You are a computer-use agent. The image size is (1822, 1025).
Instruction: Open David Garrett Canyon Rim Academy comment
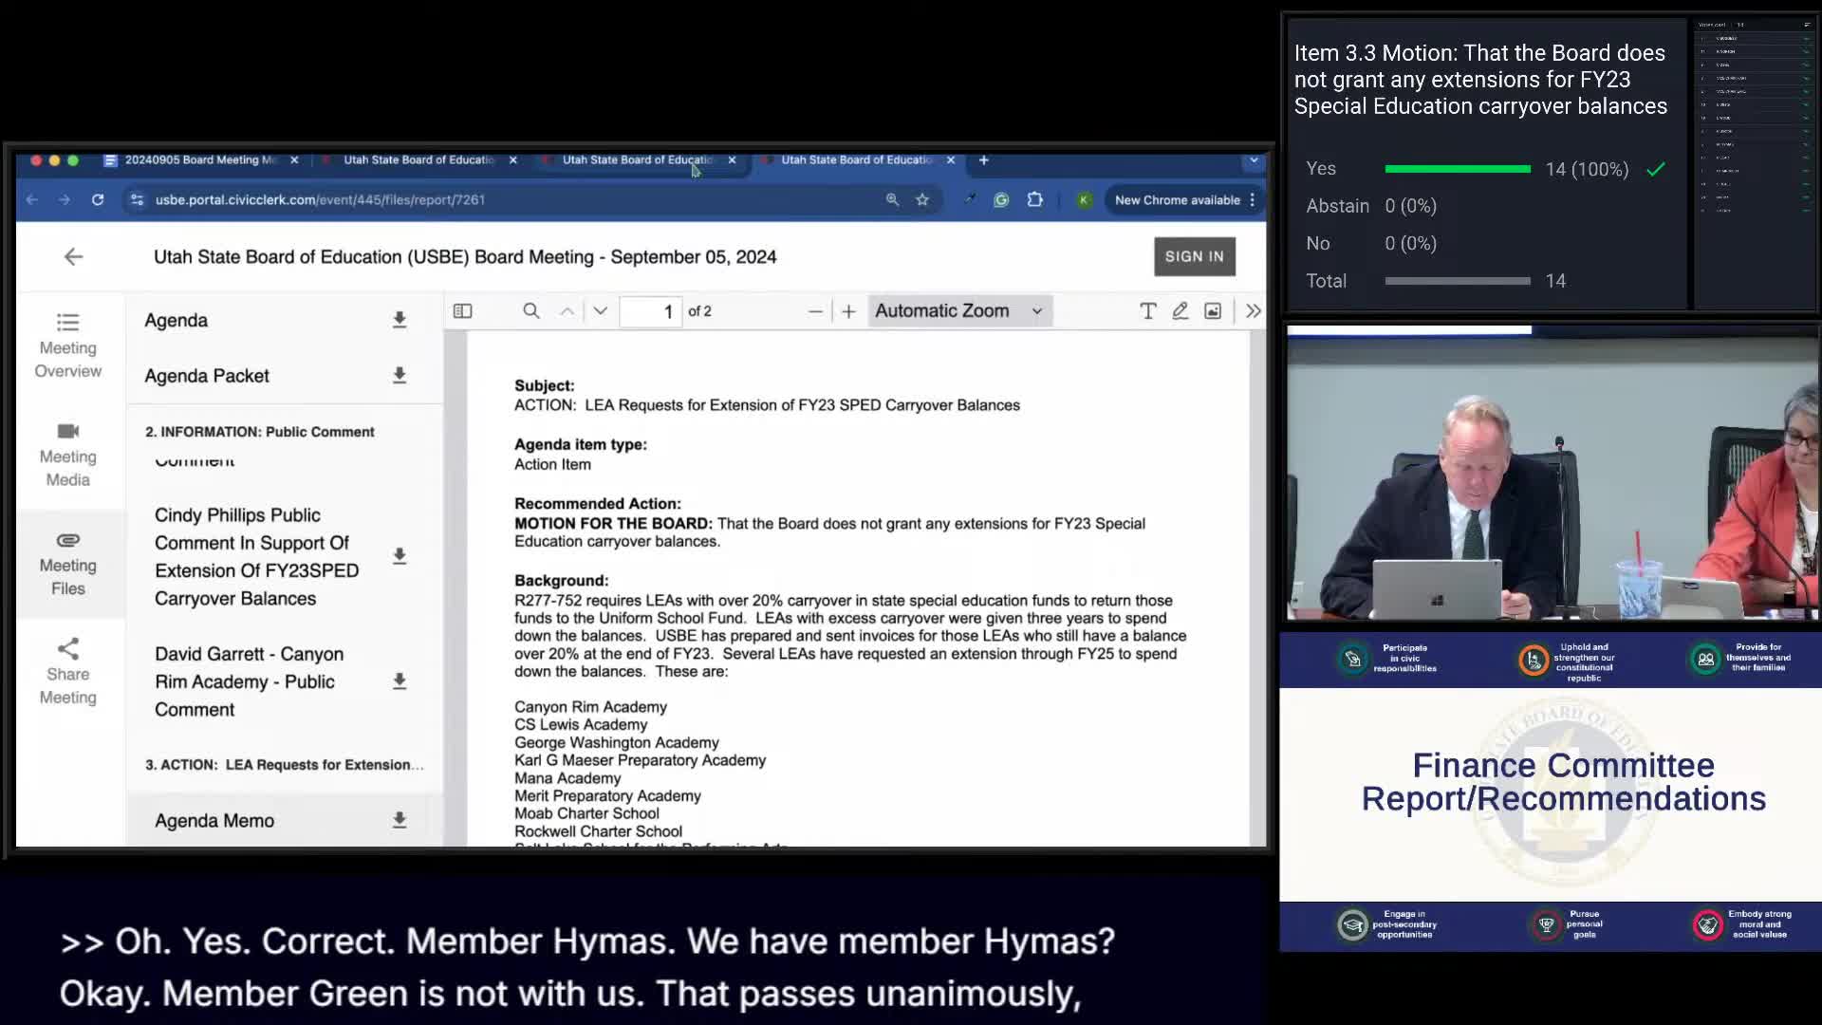coord(249,681)
